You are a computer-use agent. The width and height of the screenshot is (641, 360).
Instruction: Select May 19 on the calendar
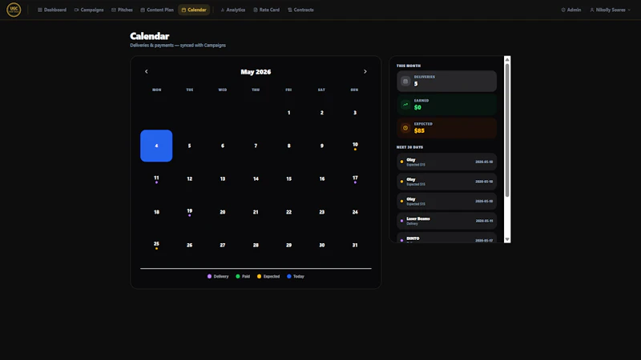point(189,212)
